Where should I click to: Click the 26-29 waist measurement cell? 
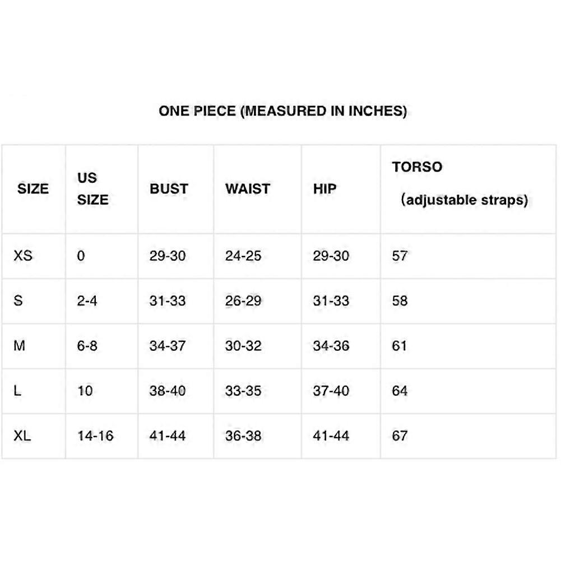point(243,300)
